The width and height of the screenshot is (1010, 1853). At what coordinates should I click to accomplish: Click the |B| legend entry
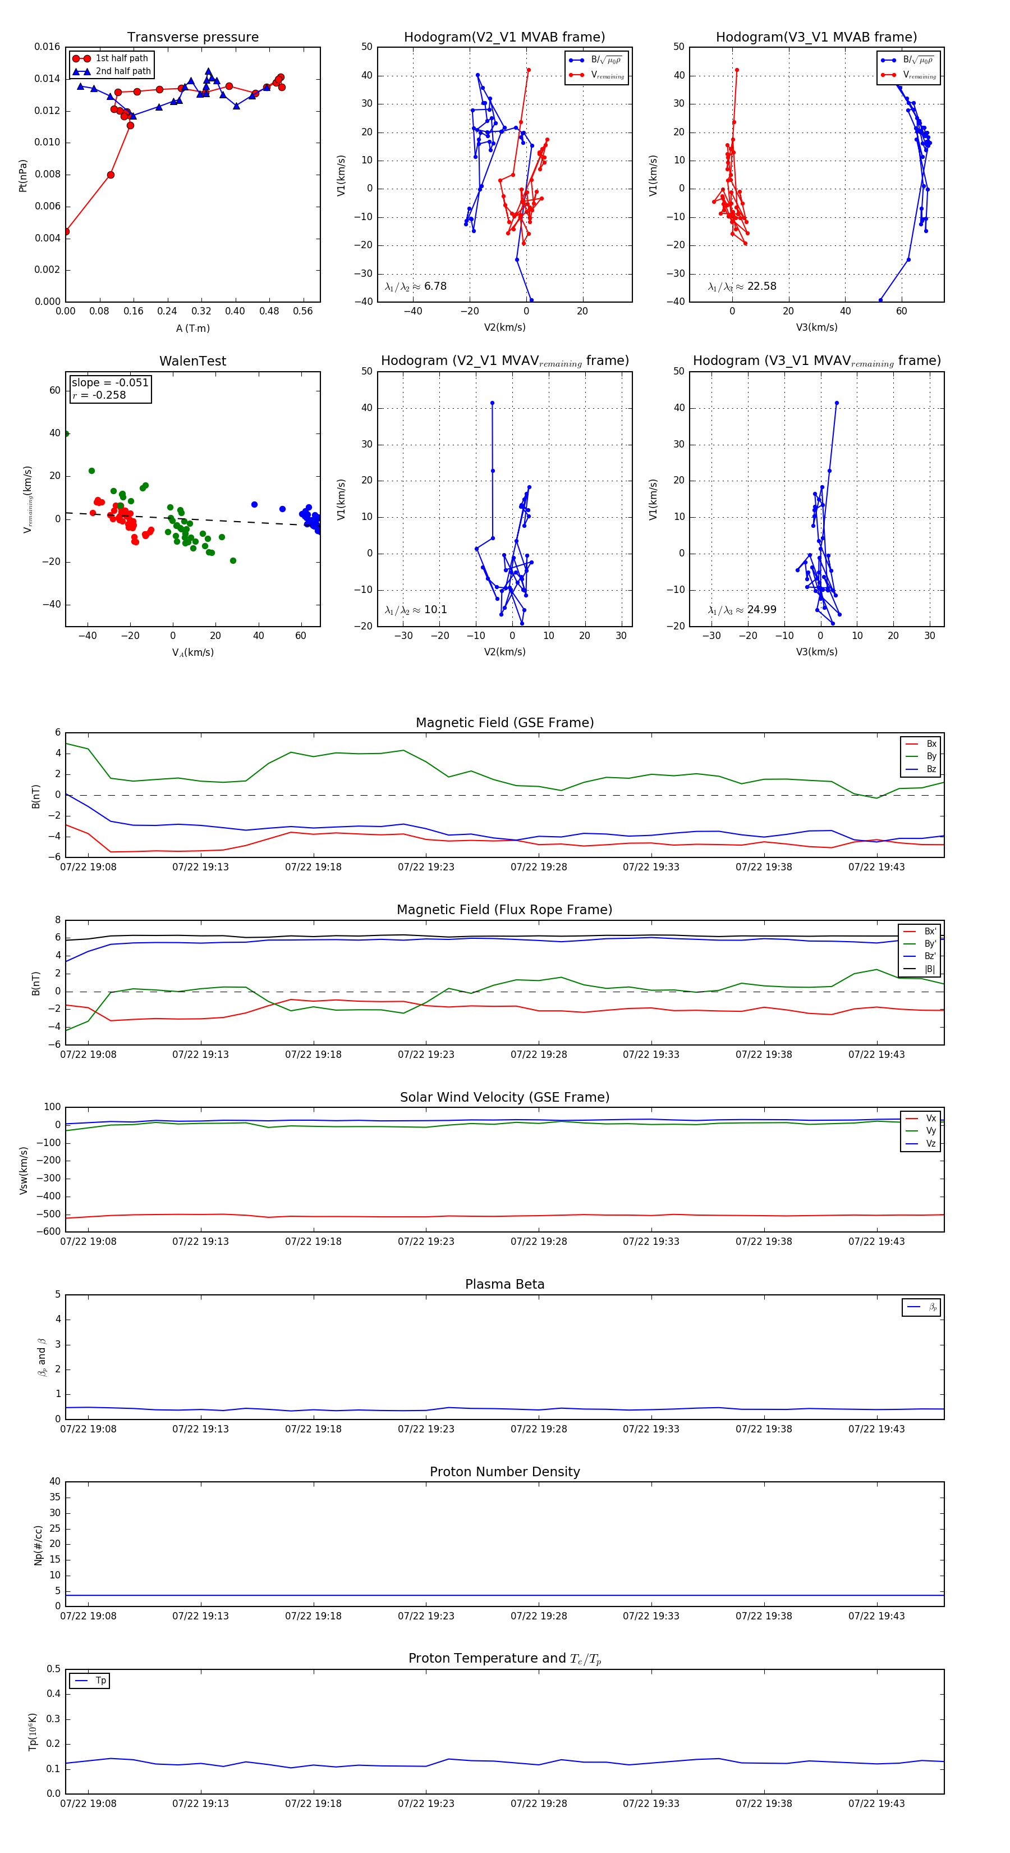(x=920, y=969)
